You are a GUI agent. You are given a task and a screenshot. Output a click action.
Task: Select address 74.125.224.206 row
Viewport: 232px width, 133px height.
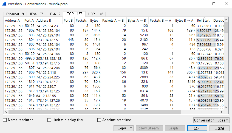[114, 68]
